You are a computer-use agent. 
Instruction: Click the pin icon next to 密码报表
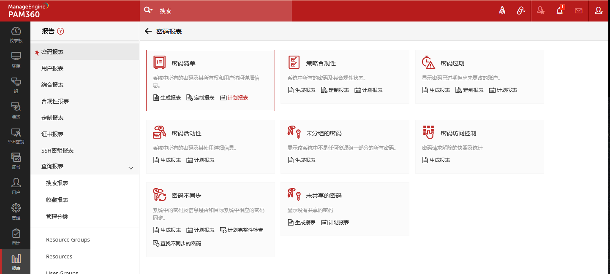37,53
